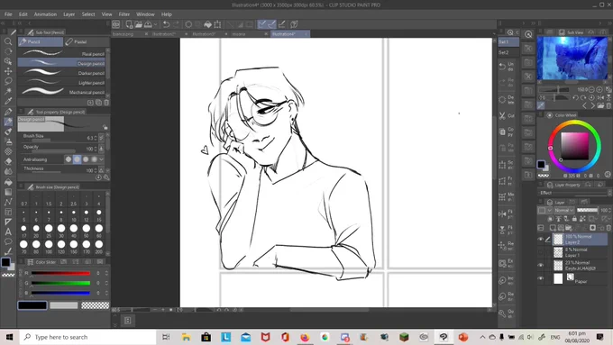Select the Zoom magnifier tool
This screenshot has height=345, width=613.
tap(8, 41)
